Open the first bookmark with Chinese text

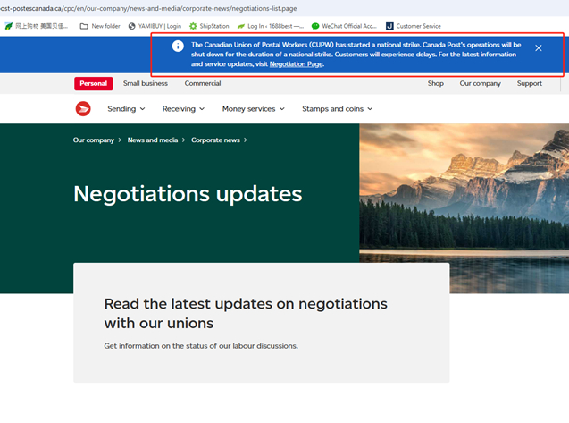(37, 26)
